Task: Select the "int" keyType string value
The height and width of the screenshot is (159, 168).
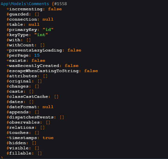Action: coord(41,35)
